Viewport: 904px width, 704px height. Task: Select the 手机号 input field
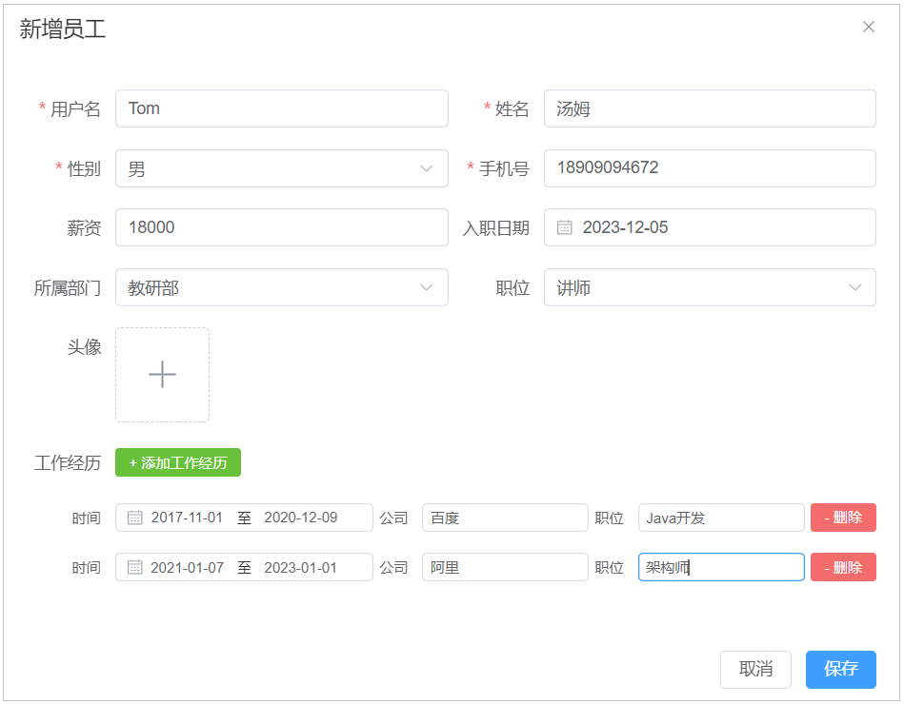coord(710,168)
